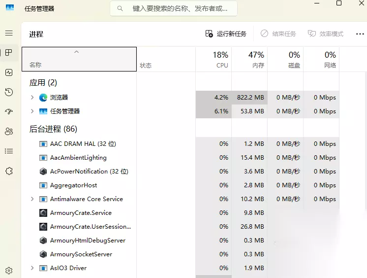Open the hamburger navigation menu
This screenshot has height=278, width=367.
coord(9,33)
